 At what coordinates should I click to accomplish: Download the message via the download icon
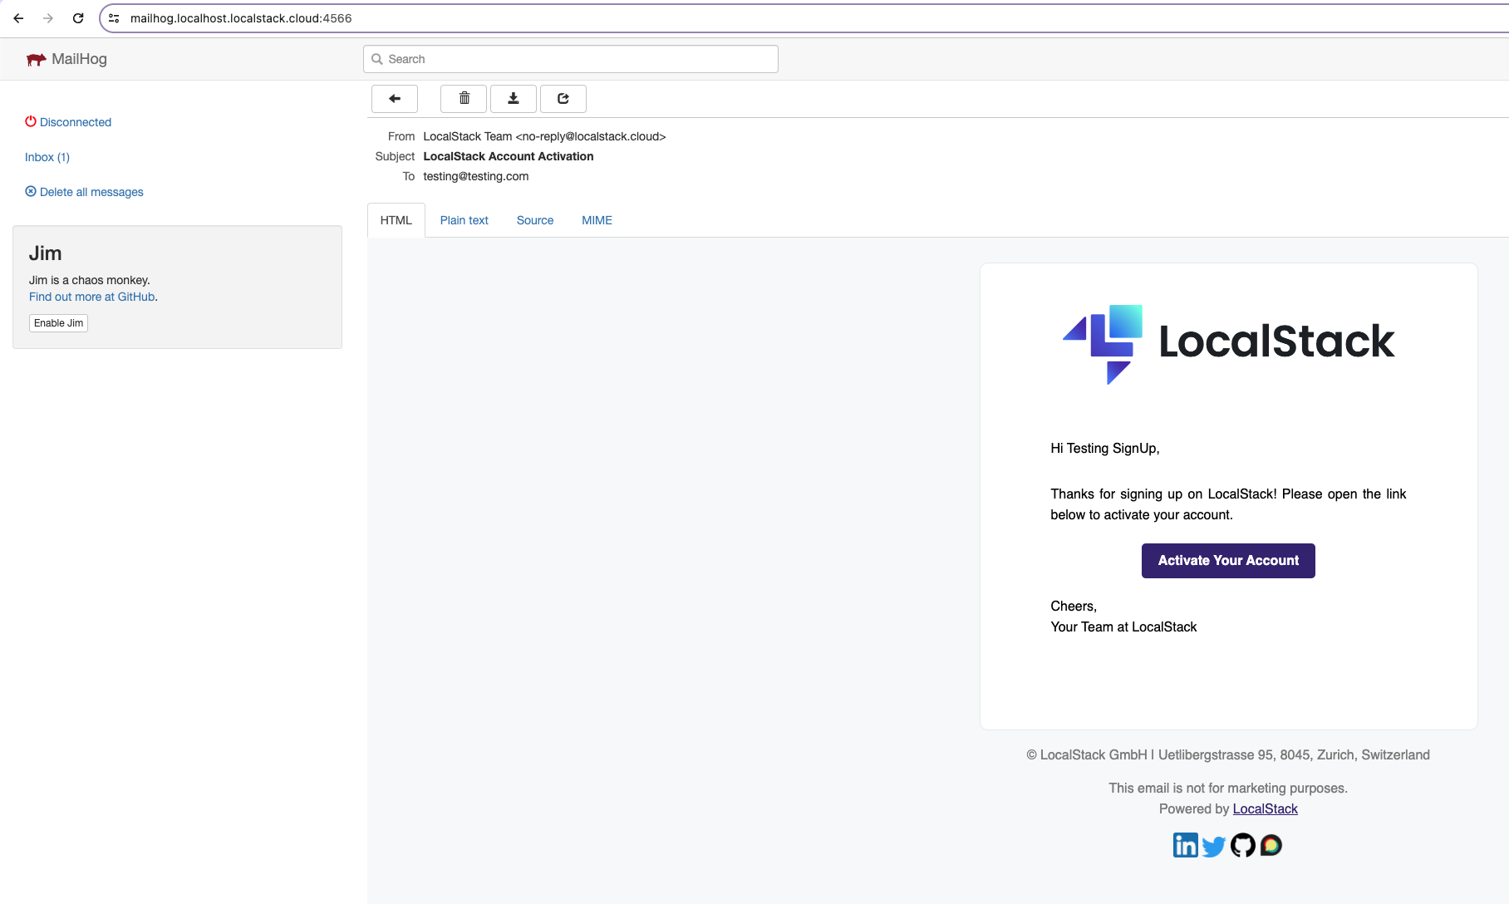click(x=514, y=98)
